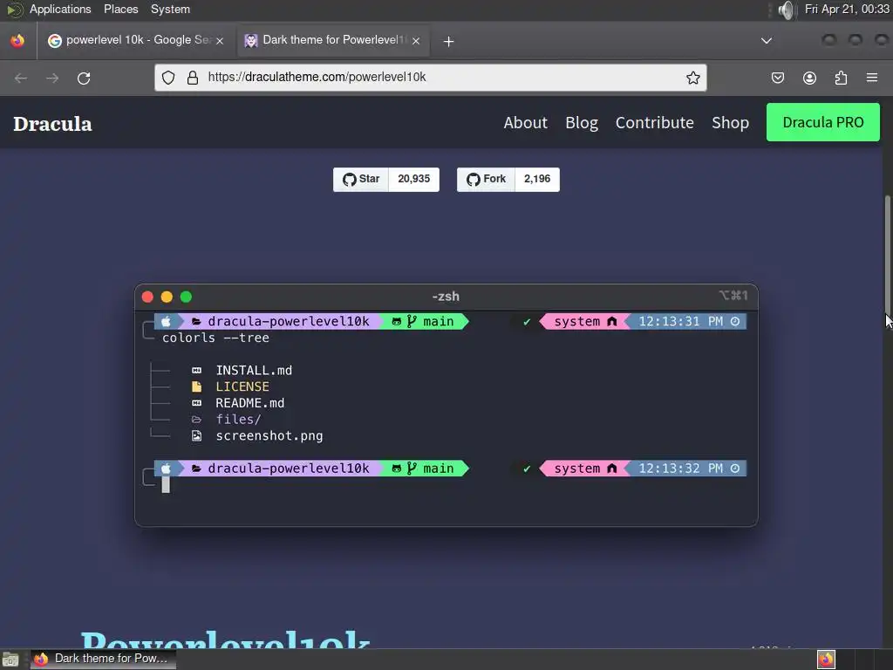Open the System menu

[170, 9]
